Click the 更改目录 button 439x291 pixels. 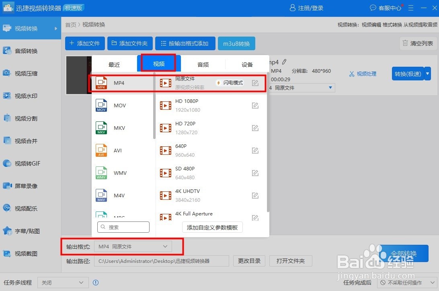pyautogui.click(x=249, y=261)
